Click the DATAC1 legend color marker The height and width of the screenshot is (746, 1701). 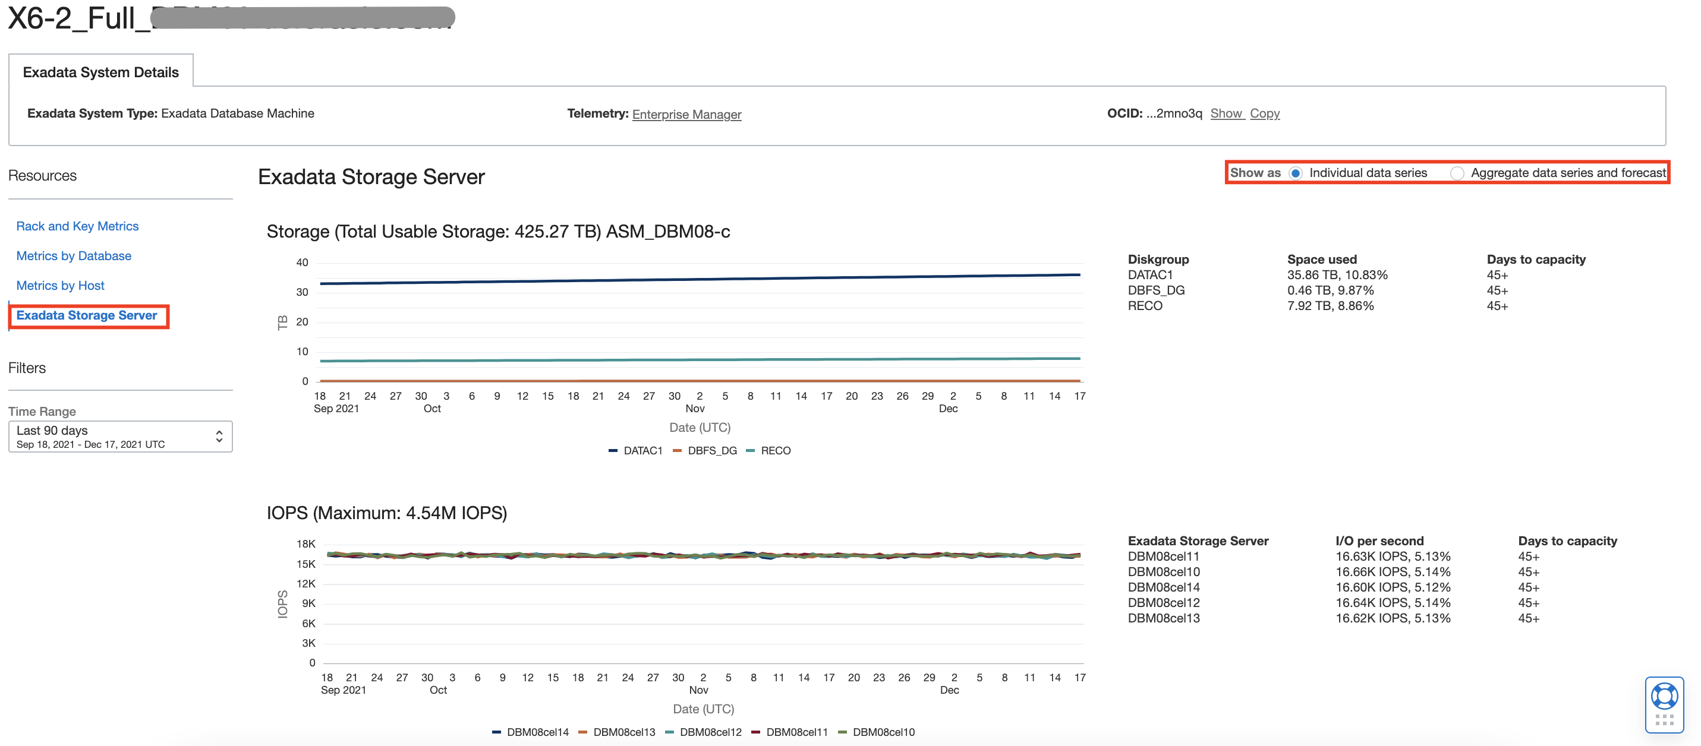pos(613,451)
